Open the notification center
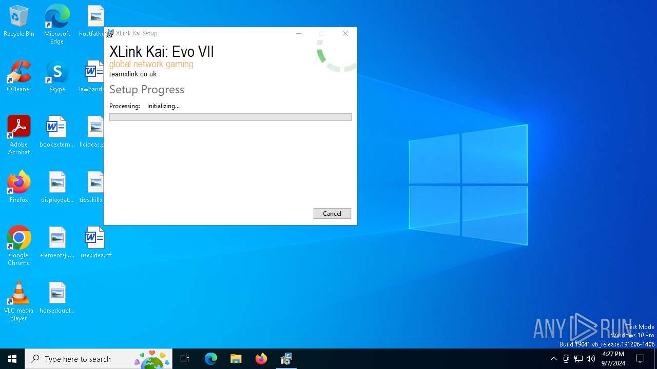The width and height of the screenshot is (657, 369). click(x=640, y=359)
